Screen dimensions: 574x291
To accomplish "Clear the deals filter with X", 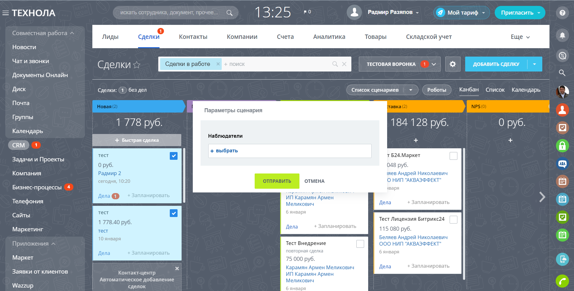I will click(344, 64).
